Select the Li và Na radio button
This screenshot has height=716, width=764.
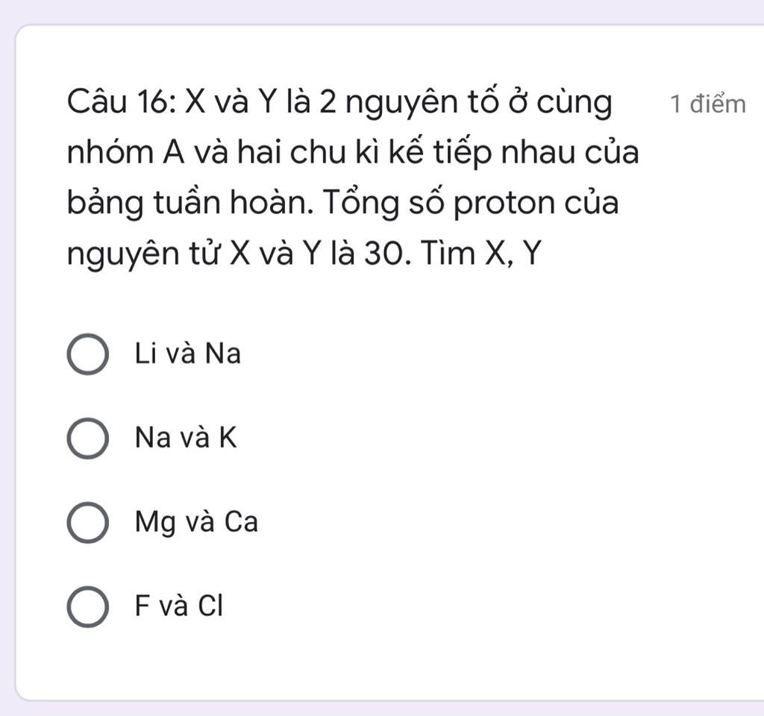coord(88,354)
